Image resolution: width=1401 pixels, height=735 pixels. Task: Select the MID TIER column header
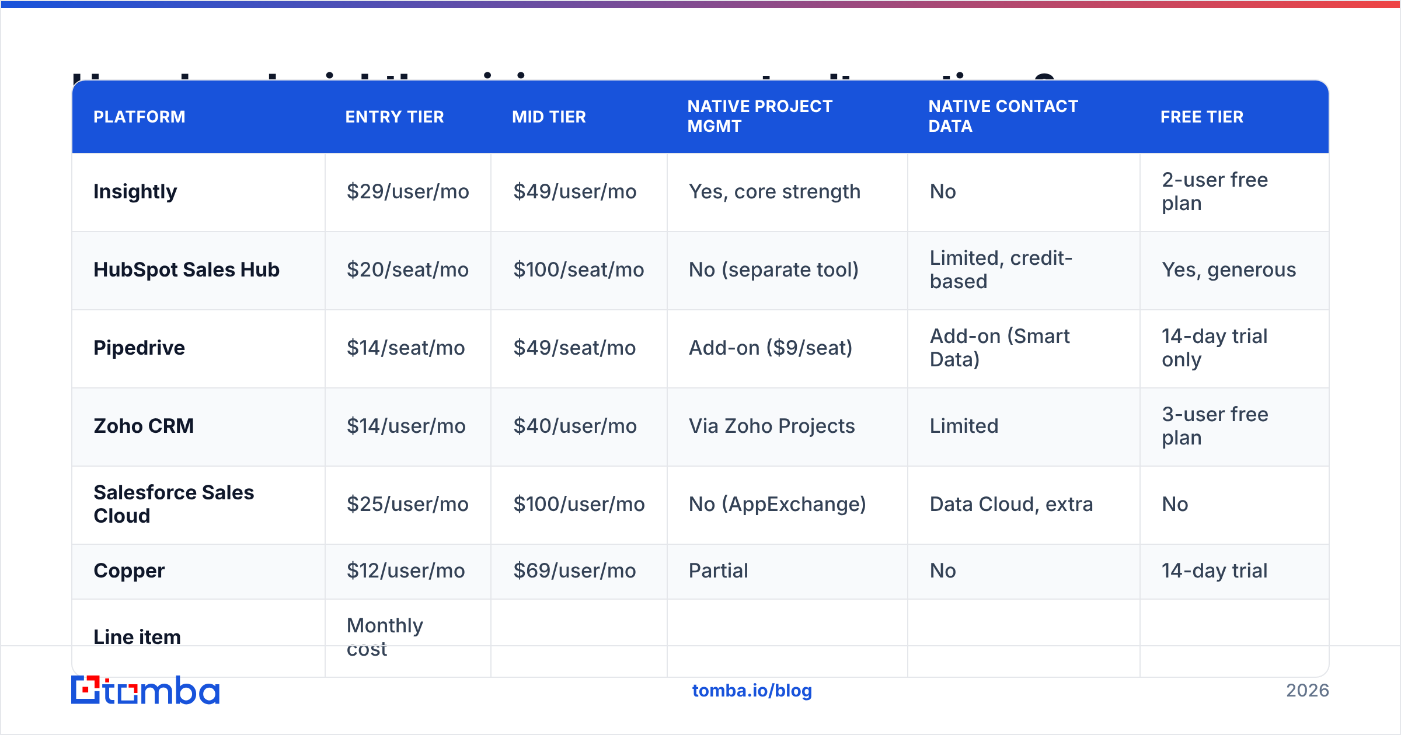click(549, 117)
